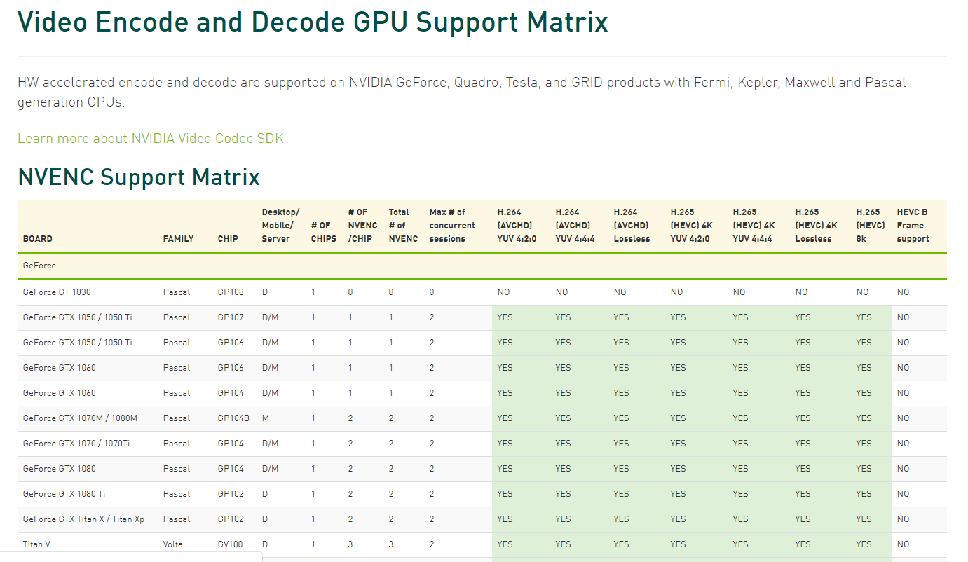Select the H.265 (HEVC) 4K Lossless header
The height and width of the screenshot is (562, 968).
click(x=816, y=226)
